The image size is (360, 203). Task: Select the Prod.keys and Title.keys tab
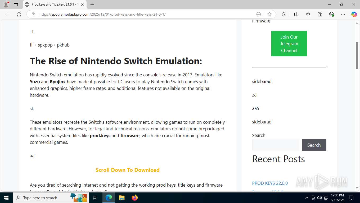pos(55,4)
